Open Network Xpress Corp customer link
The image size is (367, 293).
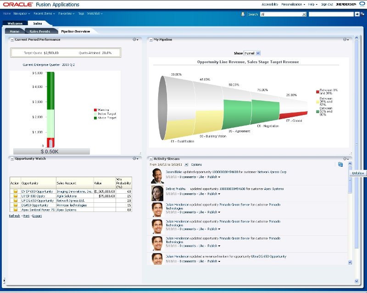click(x=272, y=172)
